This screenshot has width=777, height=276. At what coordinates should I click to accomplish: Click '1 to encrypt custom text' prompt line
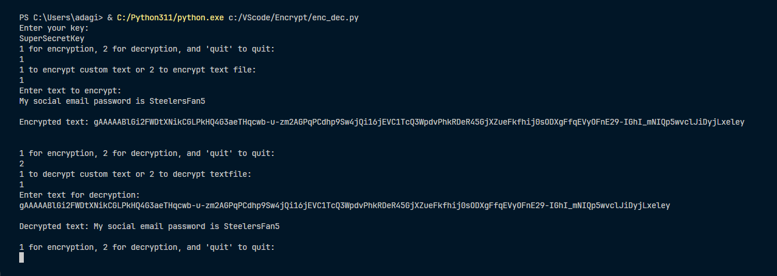[137, 70]
